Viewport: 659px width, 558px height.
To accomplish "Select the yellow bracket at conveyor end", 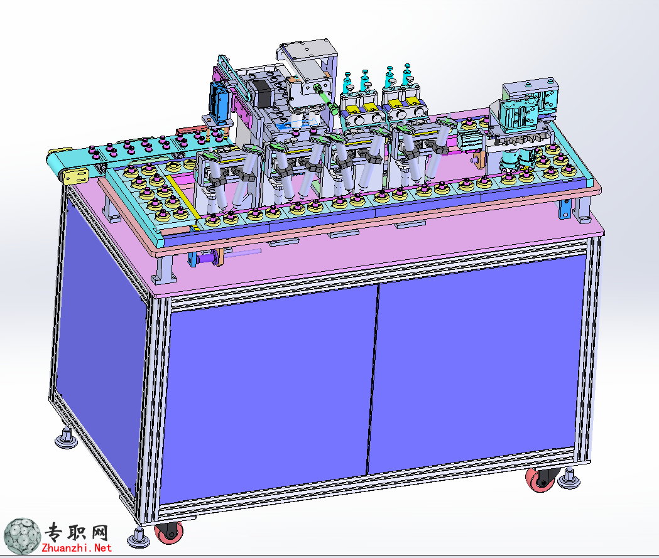I will point(77,174).
